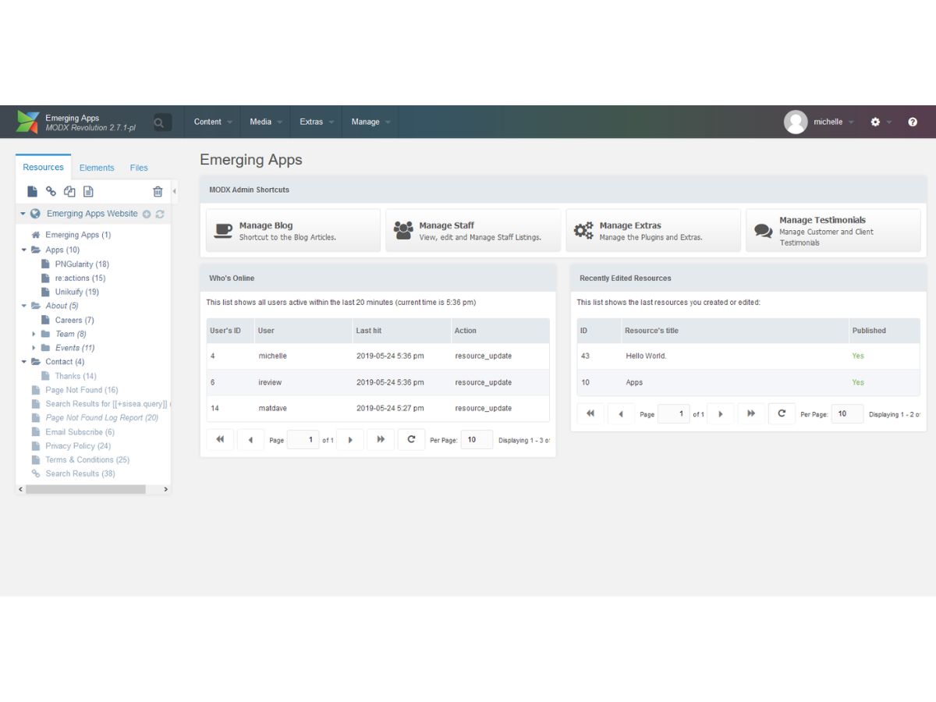Screen dimensions: 936x702
Task: Open the Extras menu
Action: coord(317,122)
